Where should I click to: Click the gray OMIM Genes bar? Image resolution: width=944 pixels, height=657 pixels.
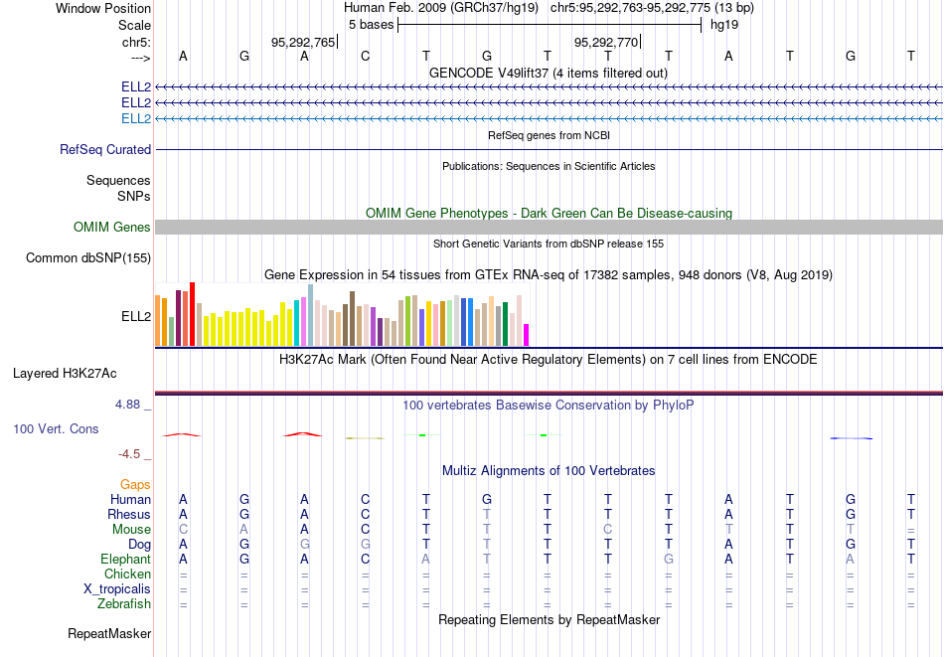[x=549, y=227]
